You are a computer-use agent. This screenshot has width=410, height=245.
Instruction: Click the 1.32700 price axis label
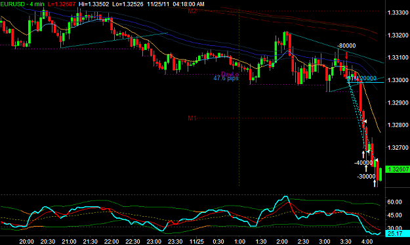[398, 148]
